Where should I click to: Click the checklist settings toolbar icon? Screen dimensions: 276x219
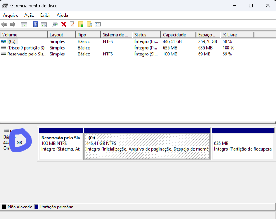(x=98, y=24)
